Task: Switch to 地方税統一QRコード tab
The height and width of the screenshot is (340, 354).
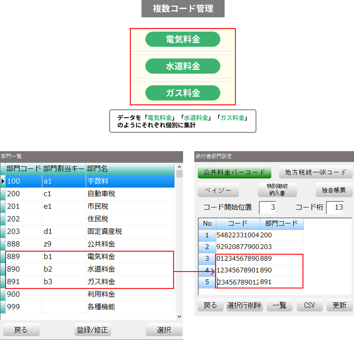Action: 315,172
